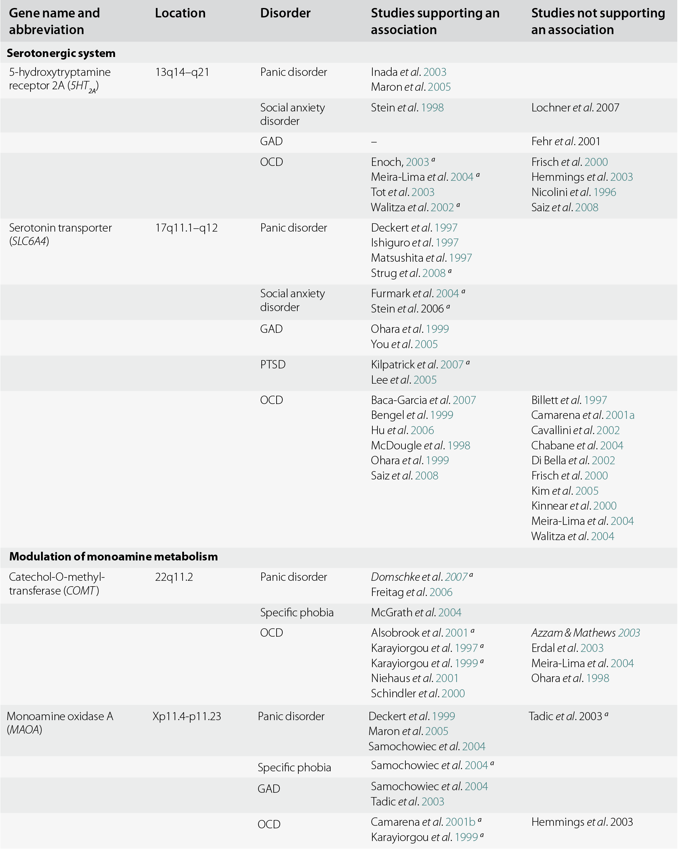Click the Kinnear et al. 2000 citation
Image resolution: width=678 pixels, height=849 pixels.
605,506
